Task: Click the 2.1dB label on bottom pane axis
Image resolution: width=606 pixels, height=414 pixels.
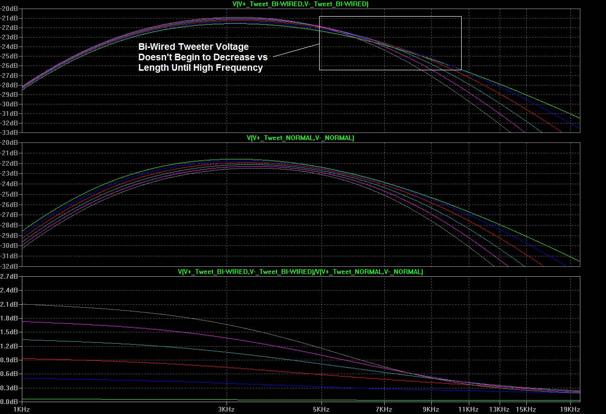Action: tap(9, 304)
